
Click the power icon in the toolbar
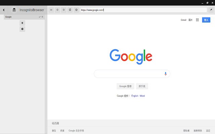(x=76, y=10)
